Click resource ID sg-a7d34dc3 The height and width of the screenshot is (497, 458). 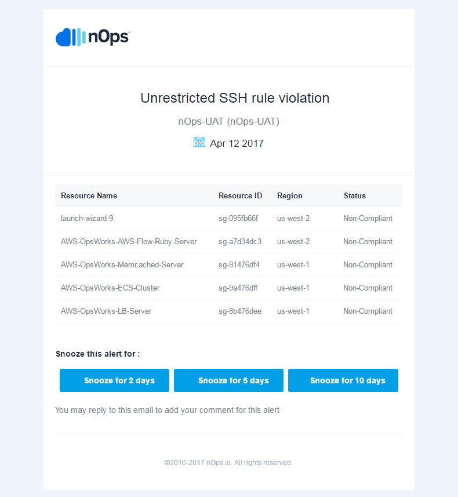coord(240,241)
